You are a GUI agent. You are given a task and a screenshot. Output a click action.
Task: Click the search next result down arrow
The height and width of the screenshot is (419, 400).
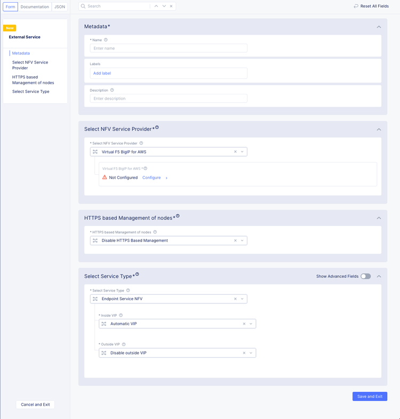click(x=164, y=6)
